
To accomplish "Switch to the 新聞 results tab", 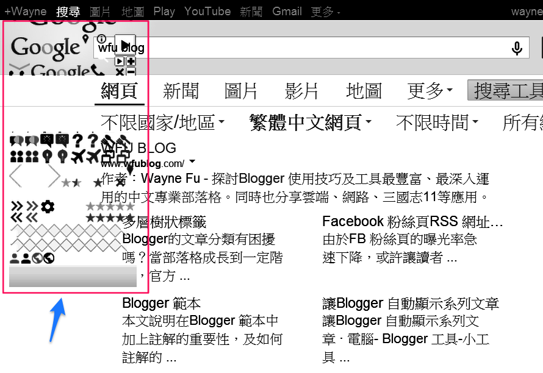I will 181,91.
